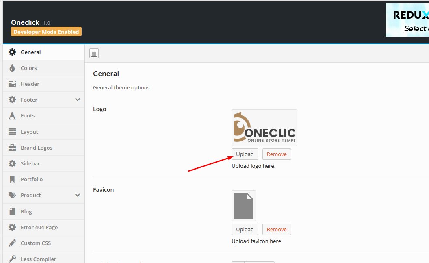
Task: Collapse the Footer section arrow
Action: tap(78, 100)
